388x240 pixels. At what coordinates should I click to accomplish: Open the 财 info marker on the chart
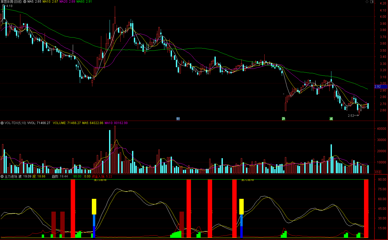coord(178,119)
